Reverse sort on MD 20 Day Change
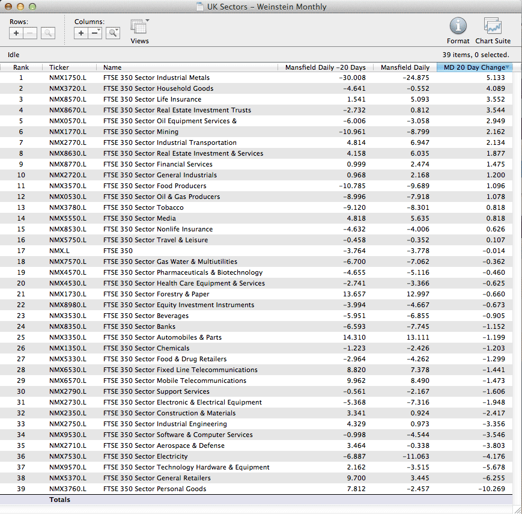522x514 pixels. click(474, 67)
